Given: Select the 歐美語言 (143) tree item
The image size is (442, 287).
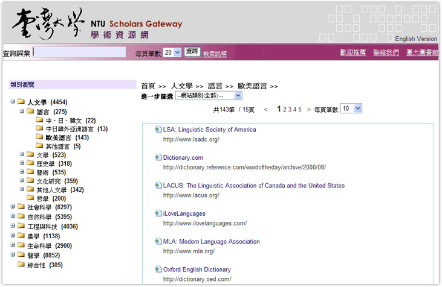Looking at the screenshot, I should tap(67, 137).
